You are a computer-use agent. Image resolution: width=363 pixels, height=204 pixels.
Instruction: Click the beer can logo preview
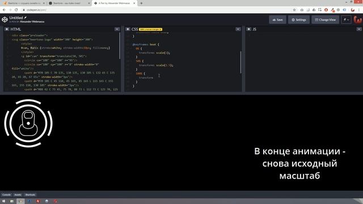tap(28, 124)
